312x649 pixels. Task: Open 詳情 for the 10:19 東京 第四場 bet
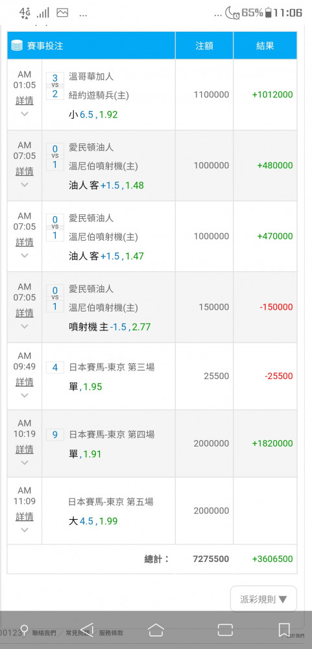(x=25, y=449)
